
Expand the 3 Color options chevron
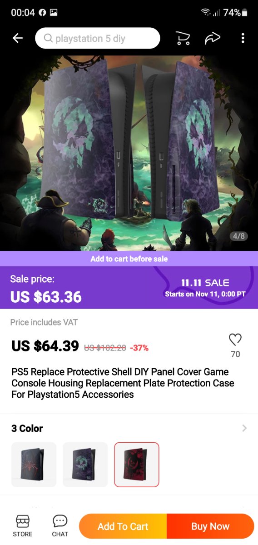click(x=244, y=428)
